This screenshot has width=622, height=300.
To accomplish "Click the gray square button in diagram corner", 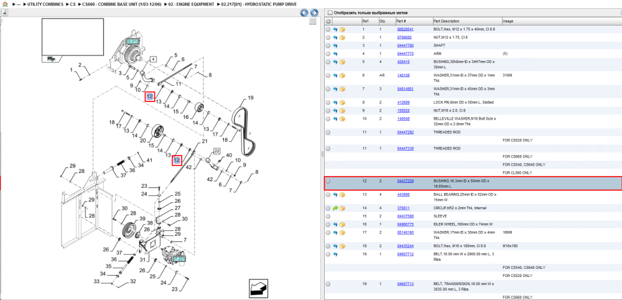I will click(x=313, y=21).
